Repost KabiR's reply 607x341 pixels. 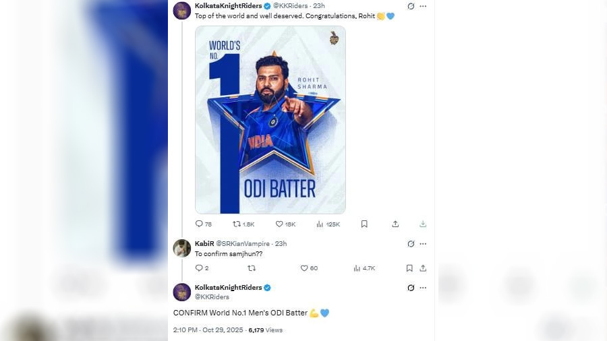(252, 268)
